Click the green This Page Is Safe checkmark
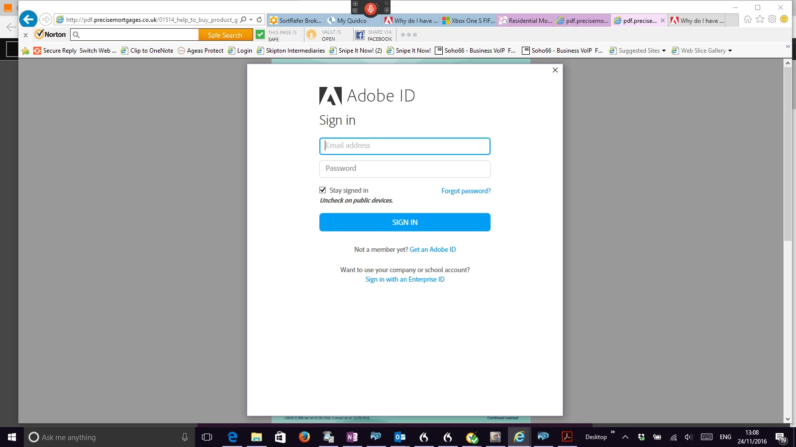This screenshot has height=447, width=796. click(x=260, y=34)
